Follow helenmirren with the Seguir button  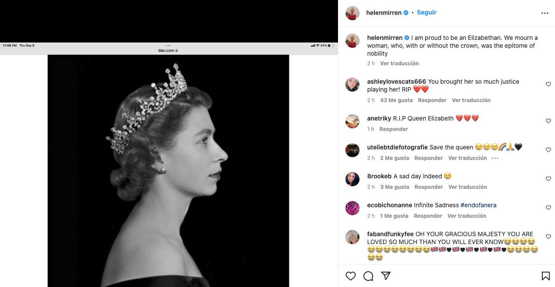tap(427, 13)
